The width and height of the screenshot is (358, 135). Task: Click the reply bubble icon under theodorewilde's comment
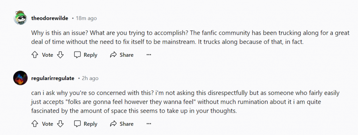click(77, 55)
